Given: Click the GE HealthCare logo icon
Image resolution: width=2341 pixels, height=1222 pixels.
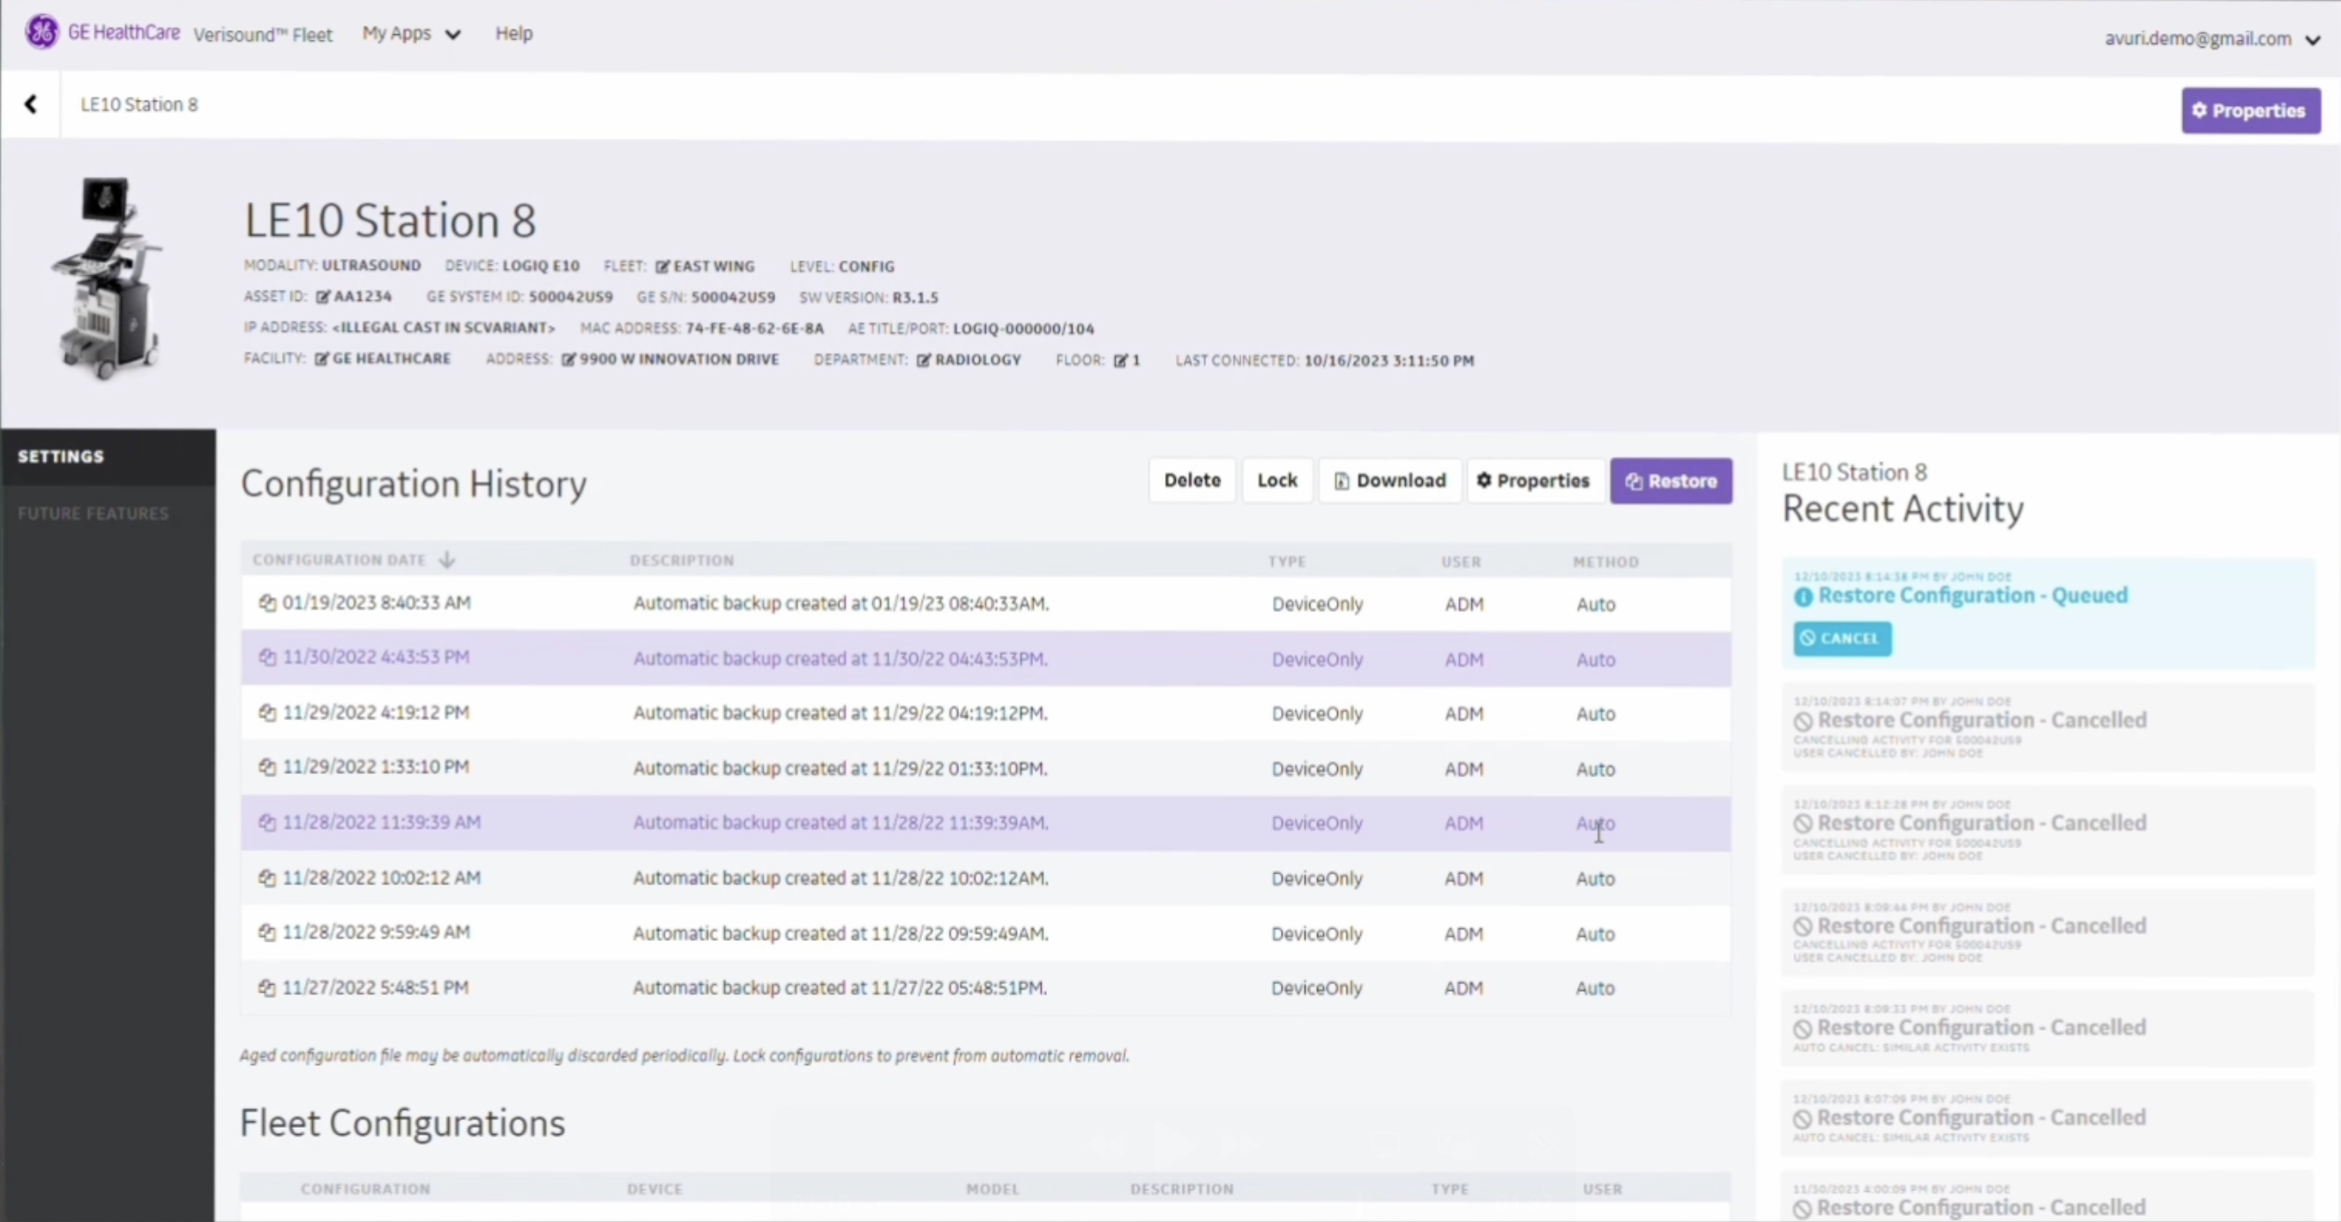Looking at the screenshot, I should [41, 32].
